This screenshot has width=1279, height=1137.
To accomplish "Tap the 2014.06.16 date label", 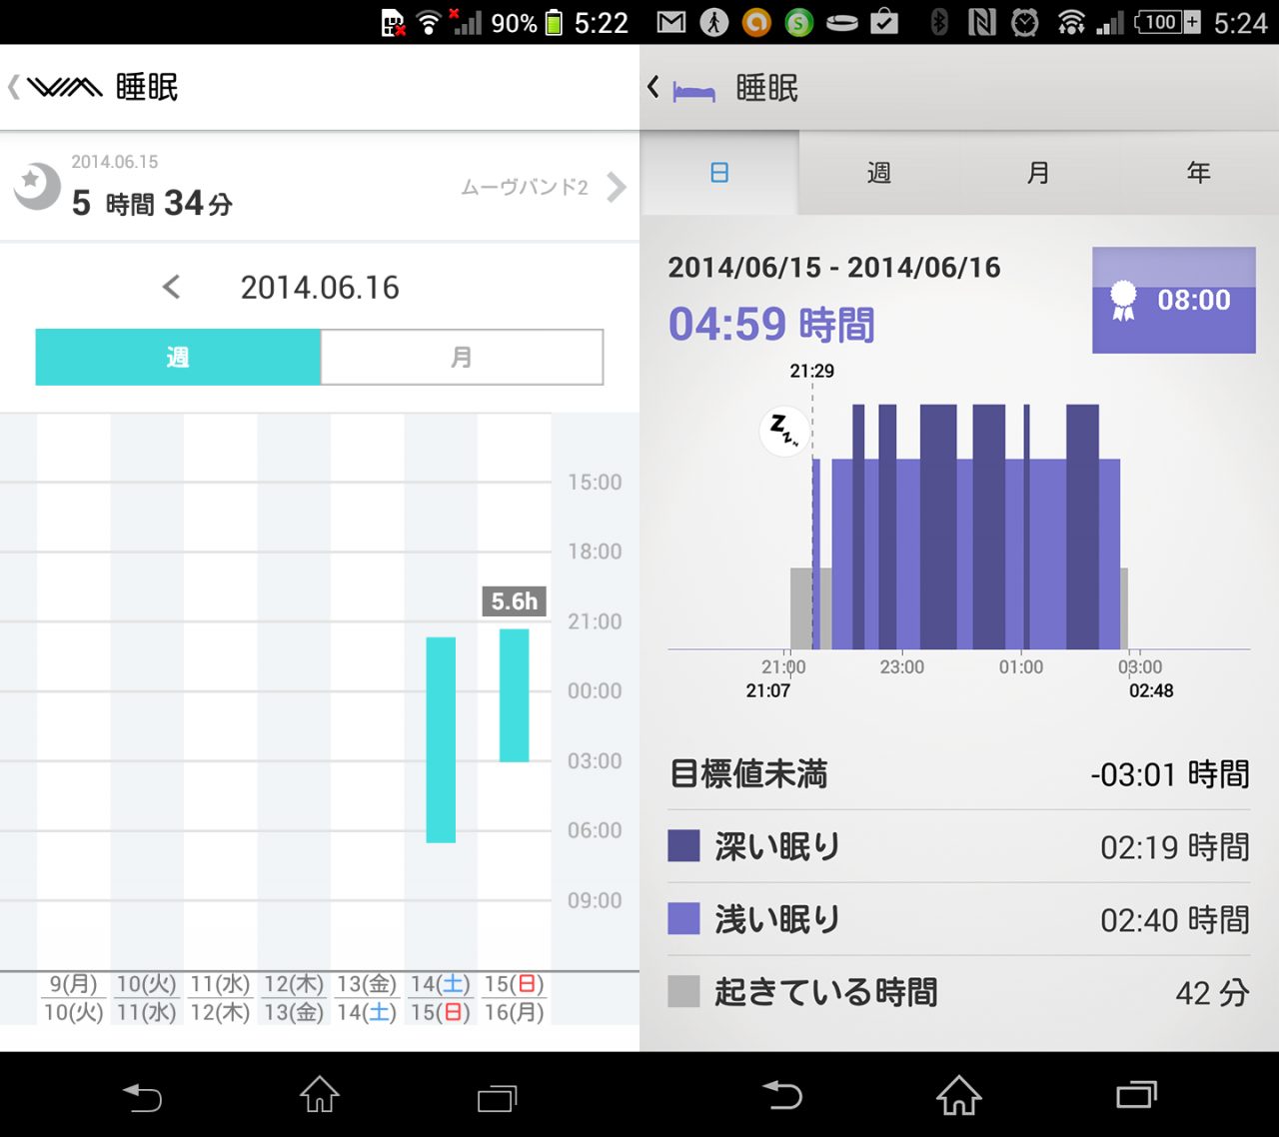I will [x=320, y=288].
